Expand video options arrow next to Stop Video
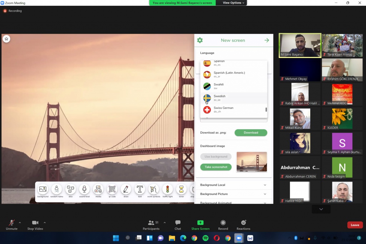Viewport: 366px width, 244px height. point(45,223)
